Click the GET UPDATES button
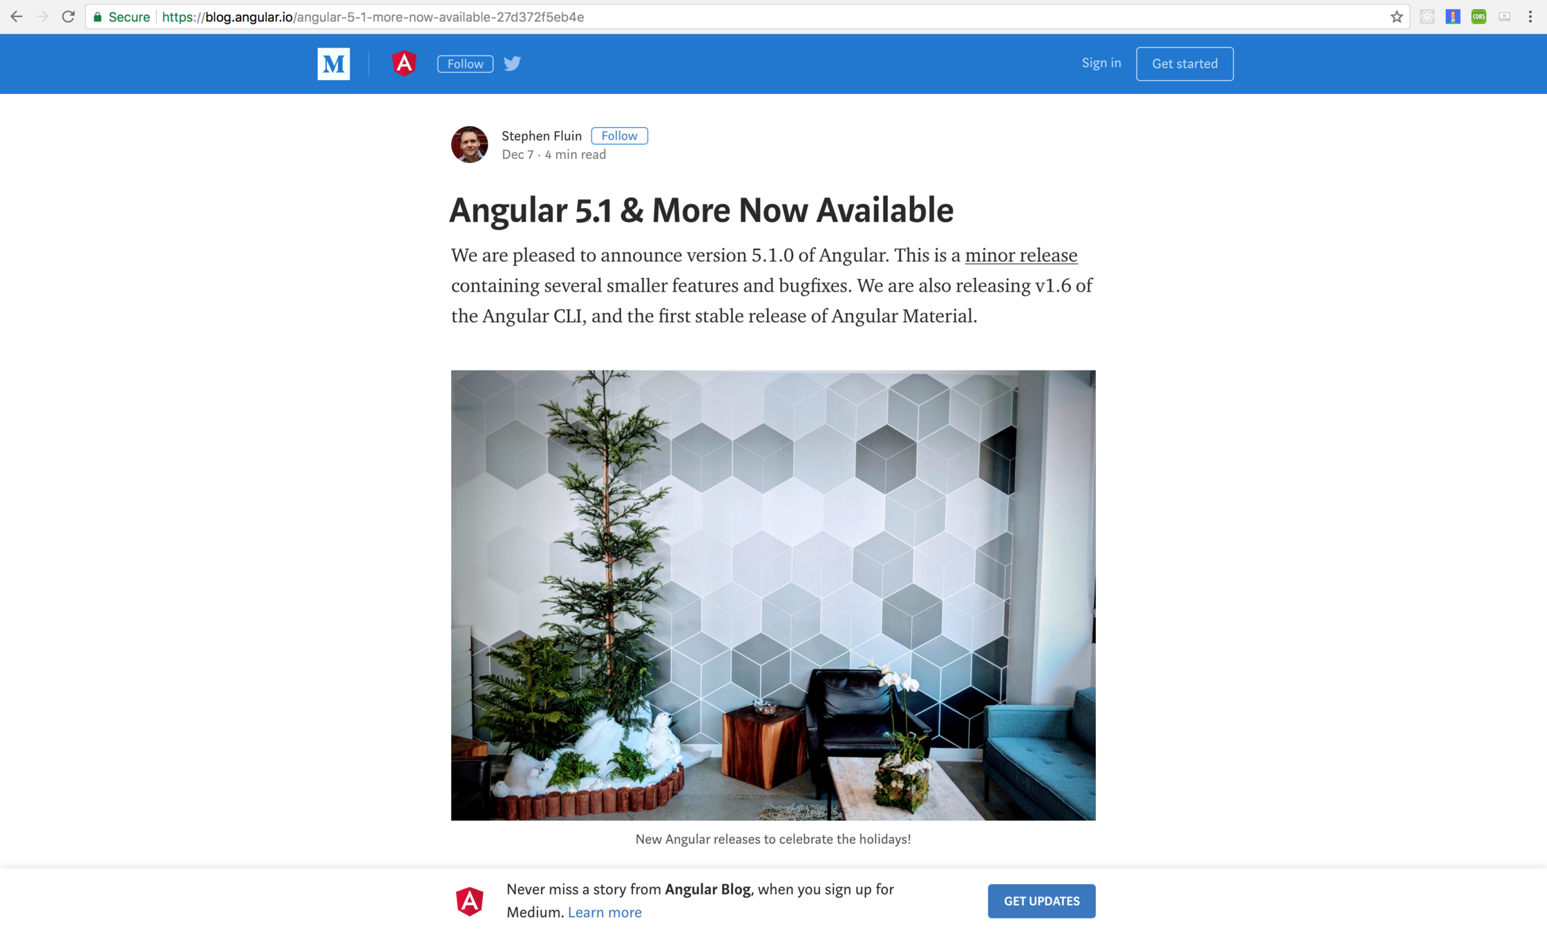The height and width of the screenshot is (933, 1547). tap(1041, 901)
